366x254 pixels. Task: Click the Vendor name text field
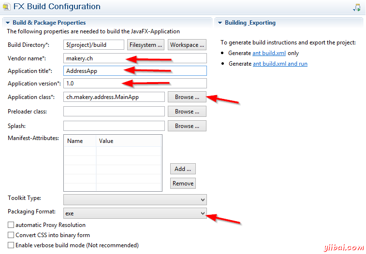tap(135, 58)
